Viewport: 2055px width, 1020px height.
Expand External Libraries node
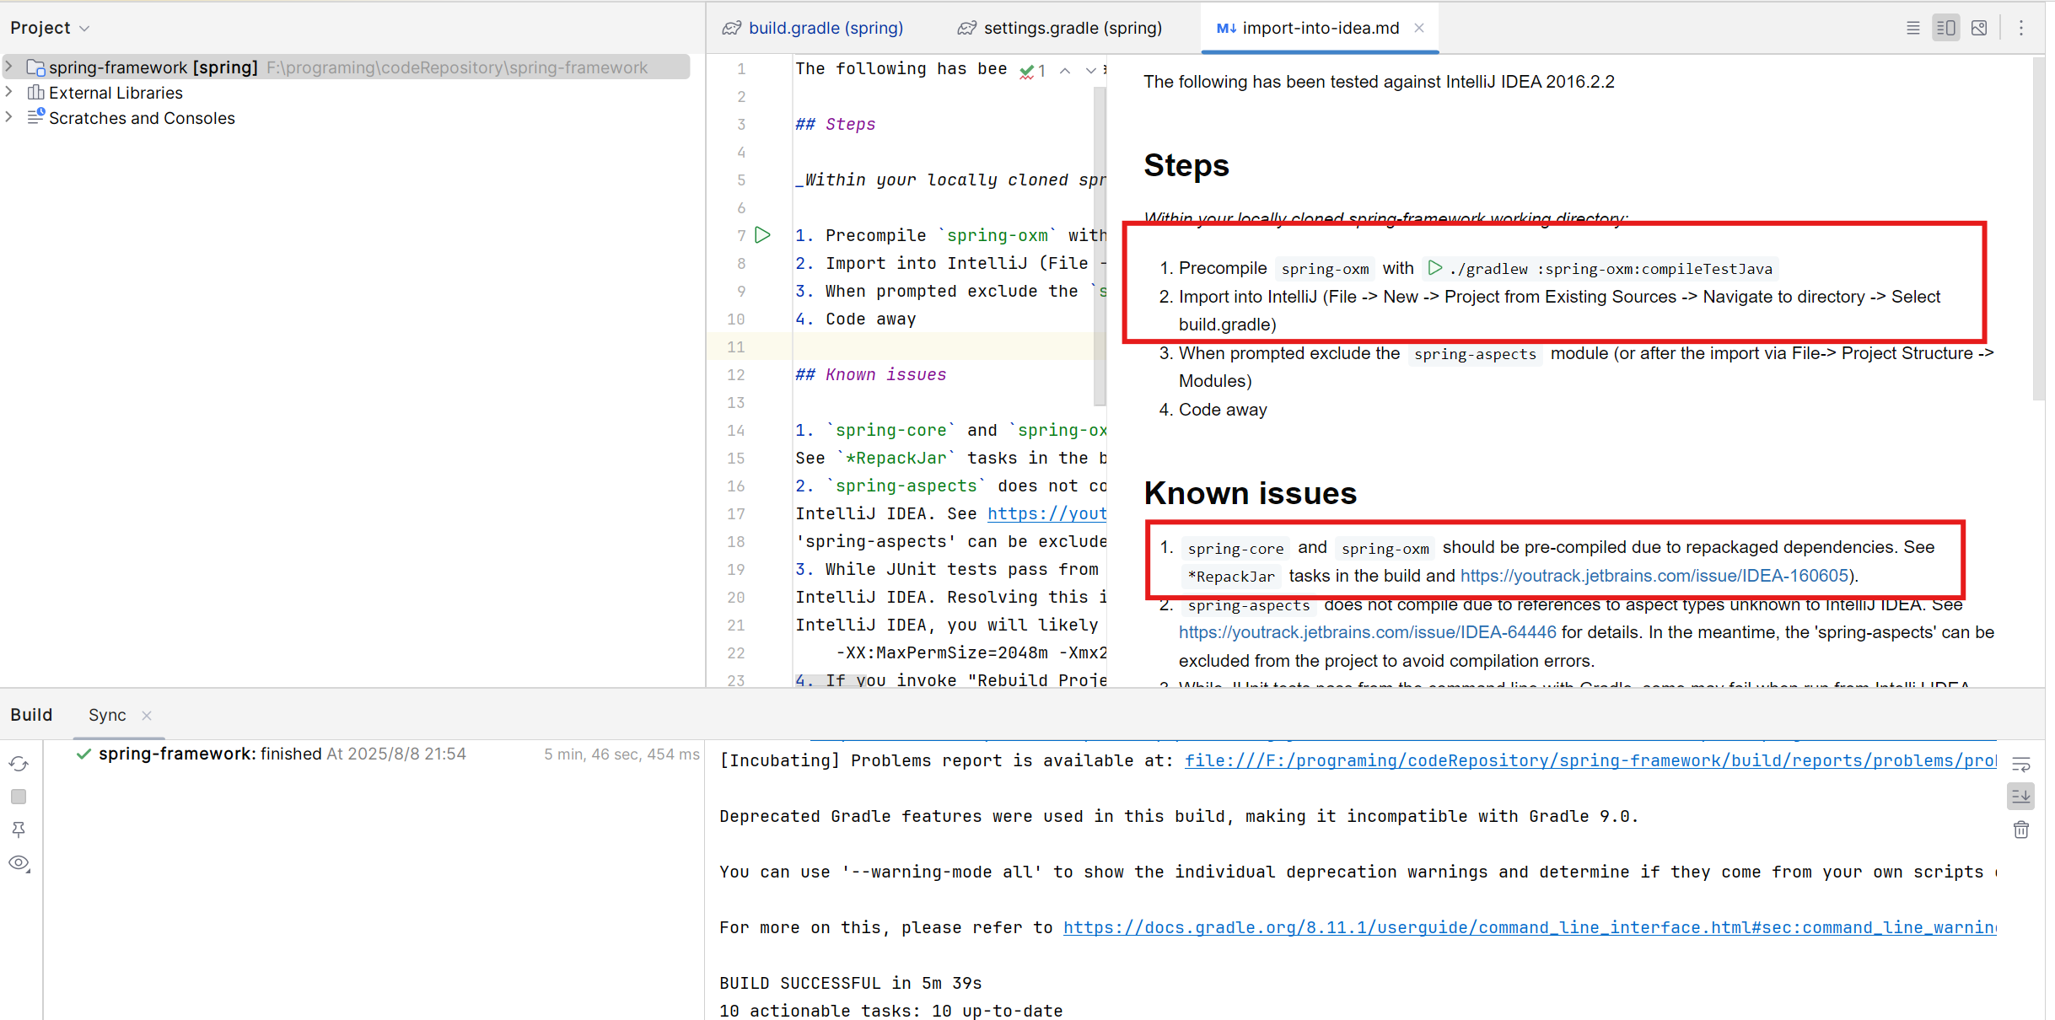tap(9, 92)
